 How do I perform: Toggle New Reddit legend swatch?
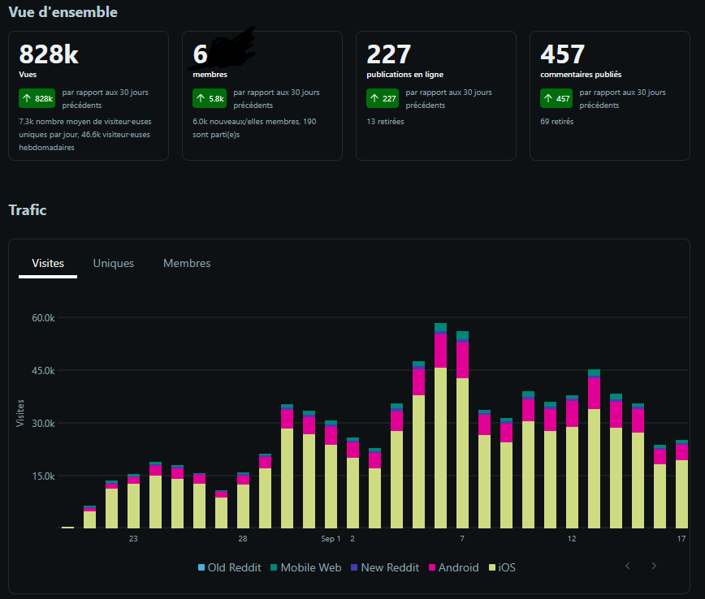pos(354,567)
